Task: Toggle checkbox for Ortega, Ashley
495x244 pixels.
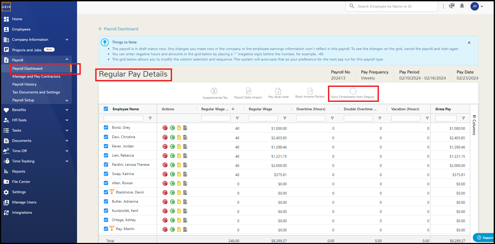Action: (x=106, y=220)
